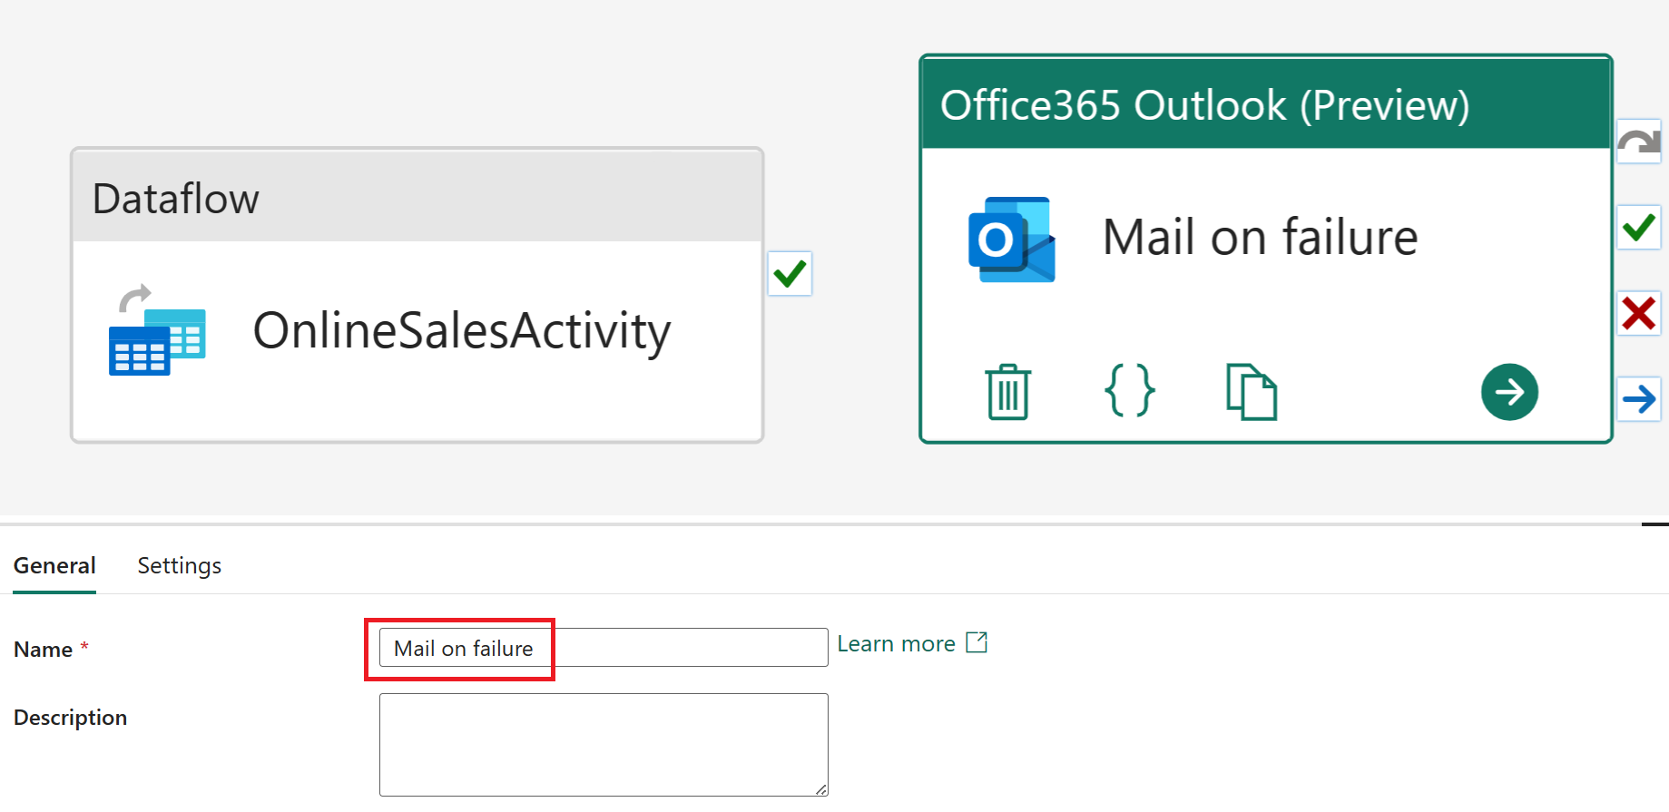Copy the Mail on failure activity
Image resolution: width=1669 pixels, height=812 pixels.
1251,392
